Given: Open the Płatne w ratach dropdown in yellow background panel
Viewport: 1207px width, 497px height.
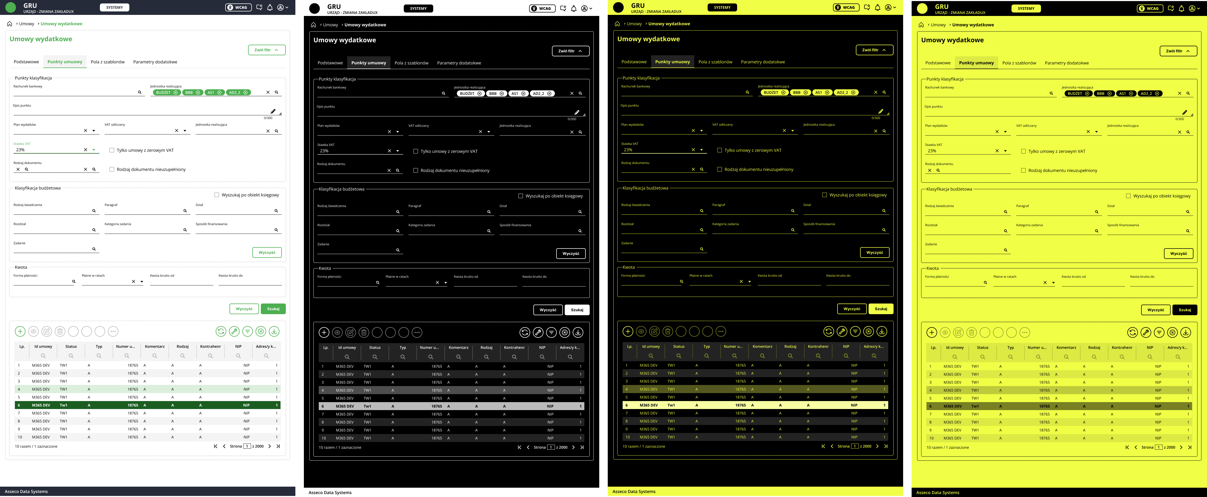Looking at the screenshot, I should pyautogui.click(x=1053, y=283).
